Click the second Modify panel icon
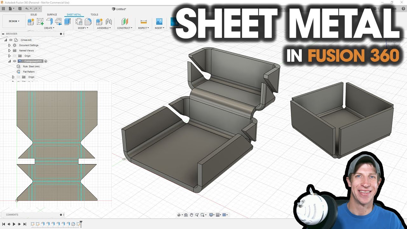Screen dimensions: 407x229 click(x=88, y=22)
